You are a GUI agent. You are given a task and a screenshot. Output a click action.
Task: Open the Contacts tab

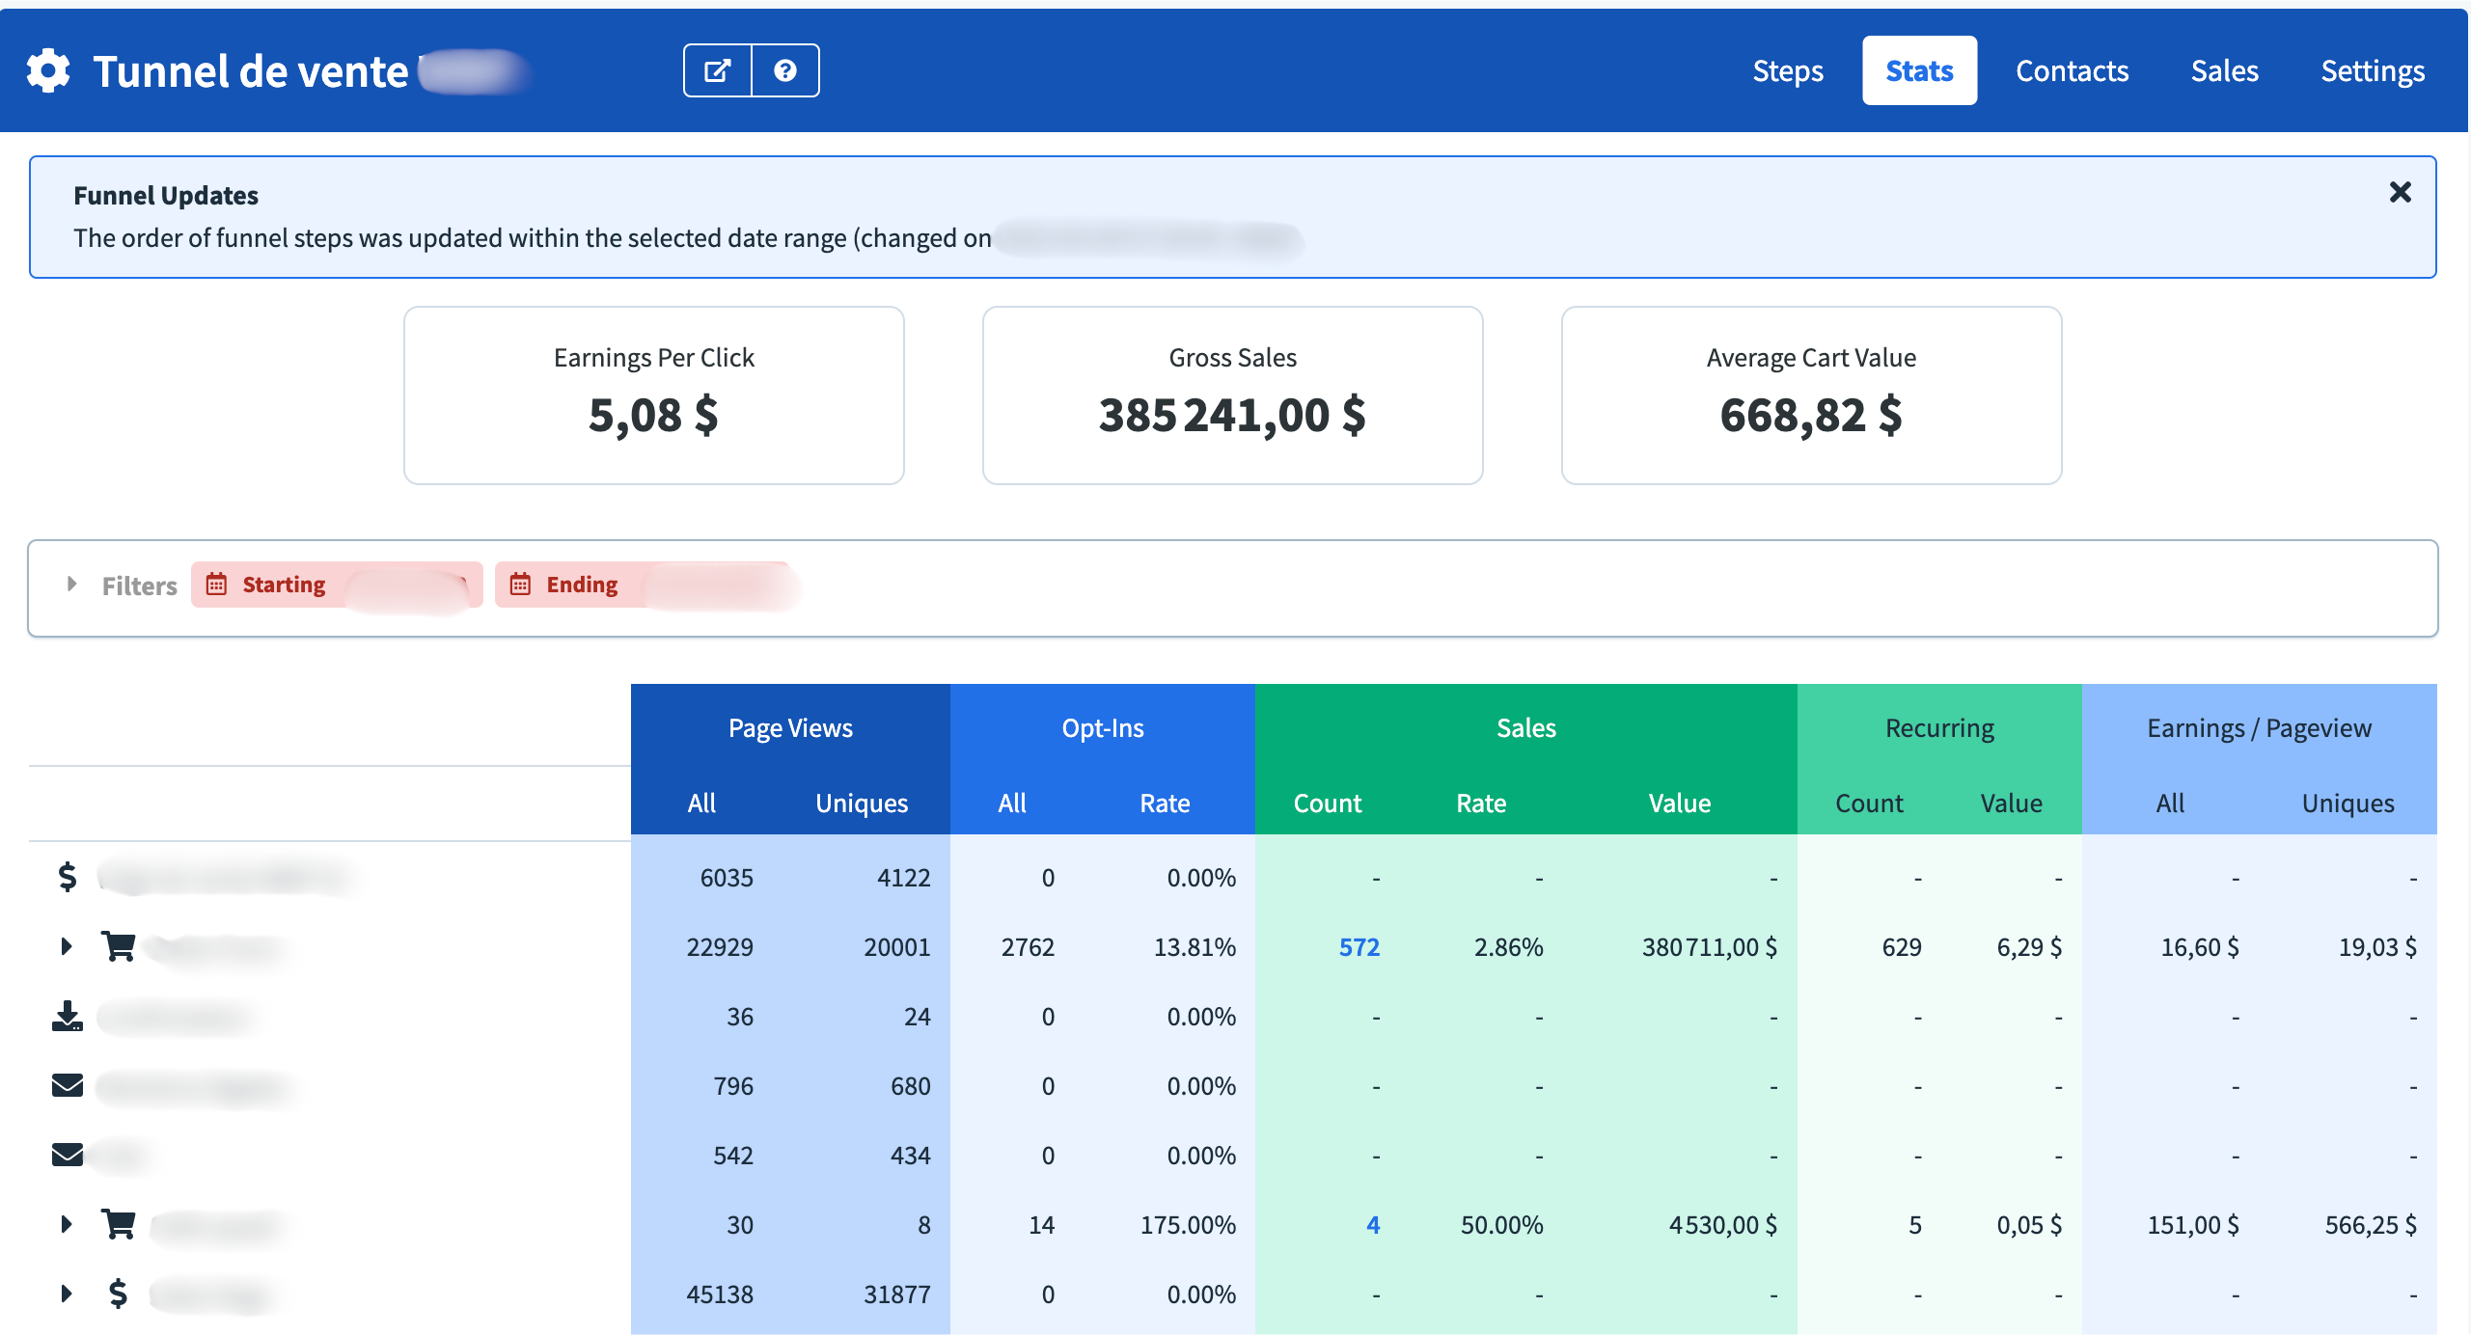2072,71
